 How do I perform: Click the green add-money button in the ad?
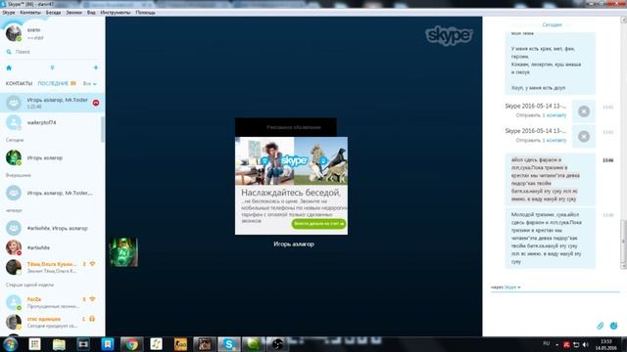coord(318,224)
